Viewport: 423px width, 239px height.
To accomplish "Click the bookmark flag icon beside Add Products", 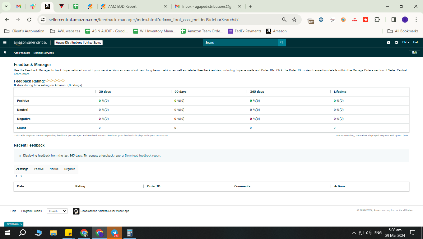I will tap(5, 53).
